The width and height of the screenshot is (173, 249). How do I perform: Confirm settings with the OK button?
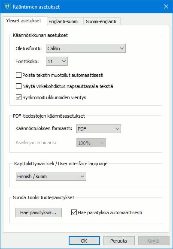(84, 241)
